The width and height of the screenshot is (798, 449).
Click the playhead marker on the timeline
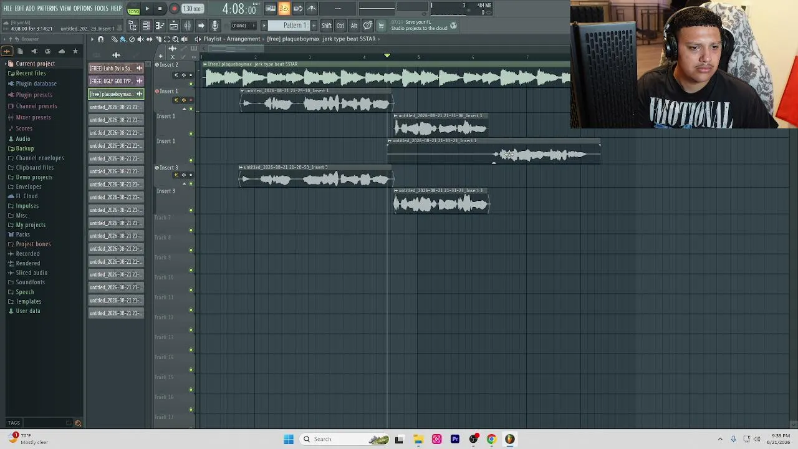[387, 56]
